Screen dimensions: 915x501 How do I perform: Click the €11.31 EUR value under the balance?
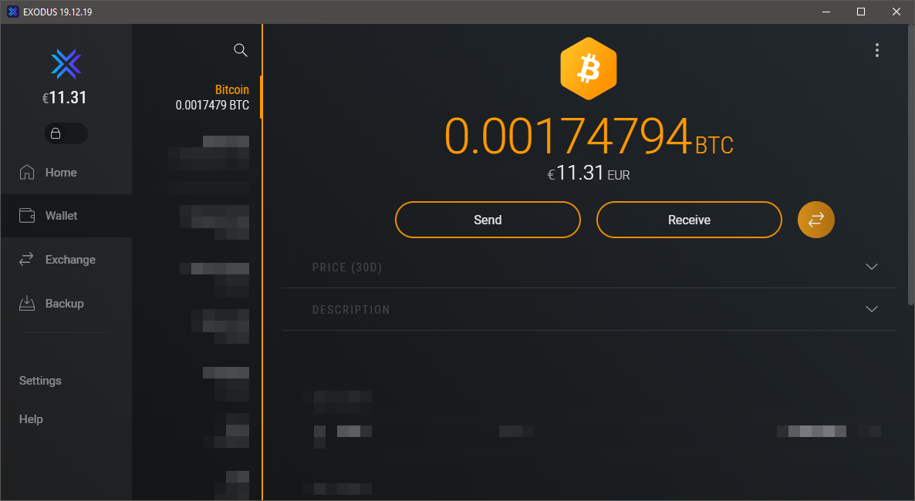(x=588, y=173)
